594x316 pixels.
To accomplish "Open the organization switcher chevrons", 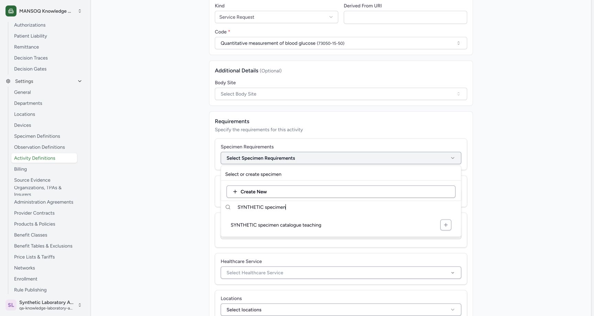I will (80, 11).
